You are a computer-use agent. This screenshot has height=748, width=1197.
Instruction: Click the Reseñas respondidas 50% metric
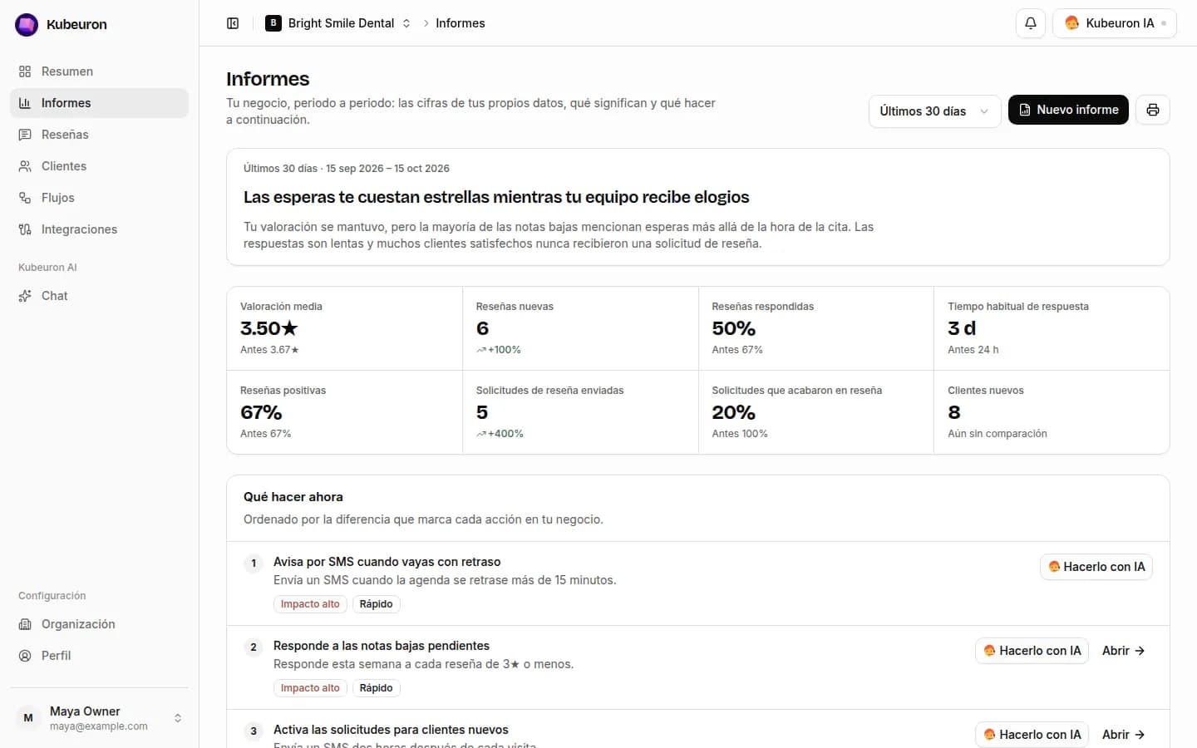[816, 328]
